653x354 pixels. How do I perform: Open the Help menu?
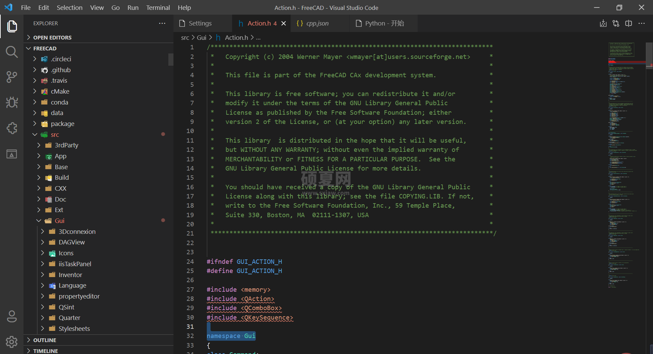pyautogui.click(x=184, y=7)
